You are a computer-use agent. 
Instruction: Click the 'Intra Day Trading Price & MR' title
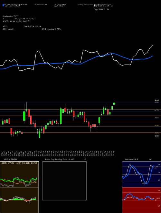(x=59, y=159)
